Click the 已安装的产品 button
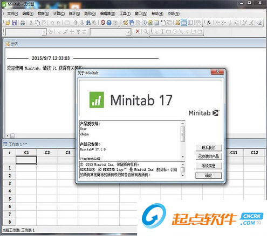Screen dimensions: 267x236 [x=209, y=156]
